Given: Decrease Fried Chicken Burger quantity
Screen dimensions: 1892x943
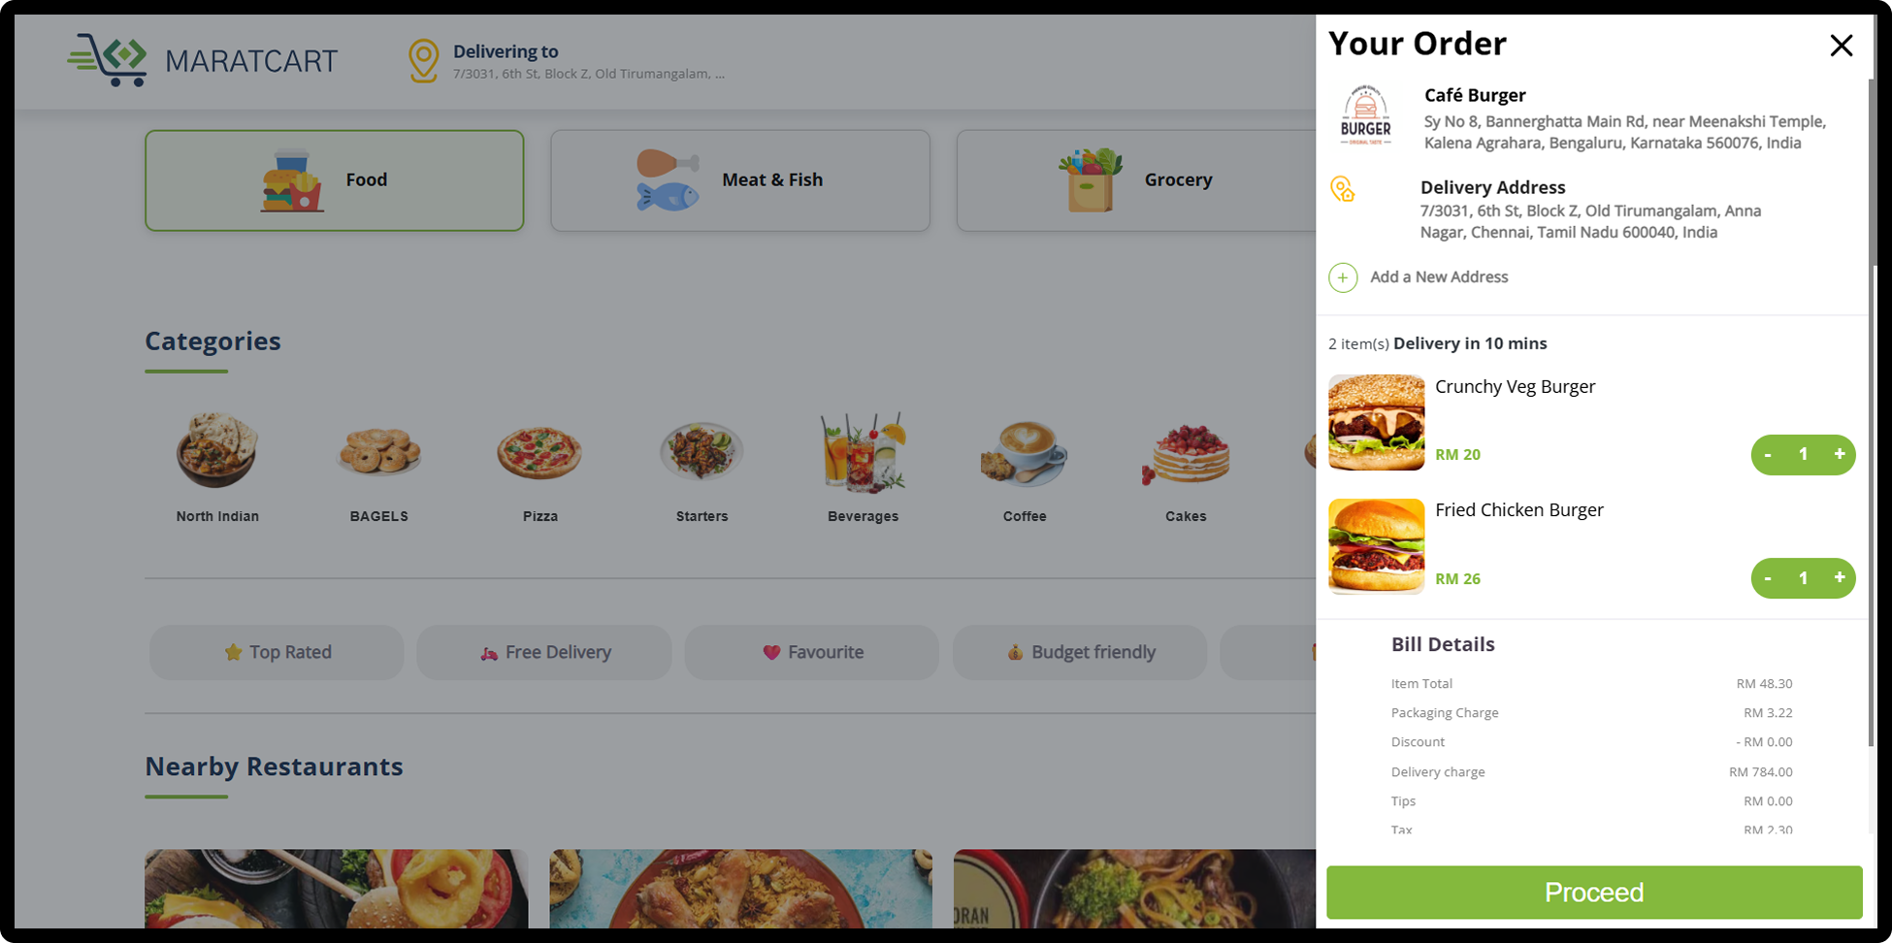Looking at the screenshot, I should 1768,577.
